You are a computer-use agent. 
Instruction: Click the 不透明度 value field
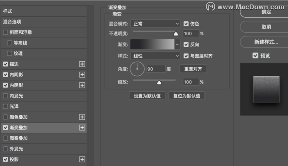coord(191,33)
